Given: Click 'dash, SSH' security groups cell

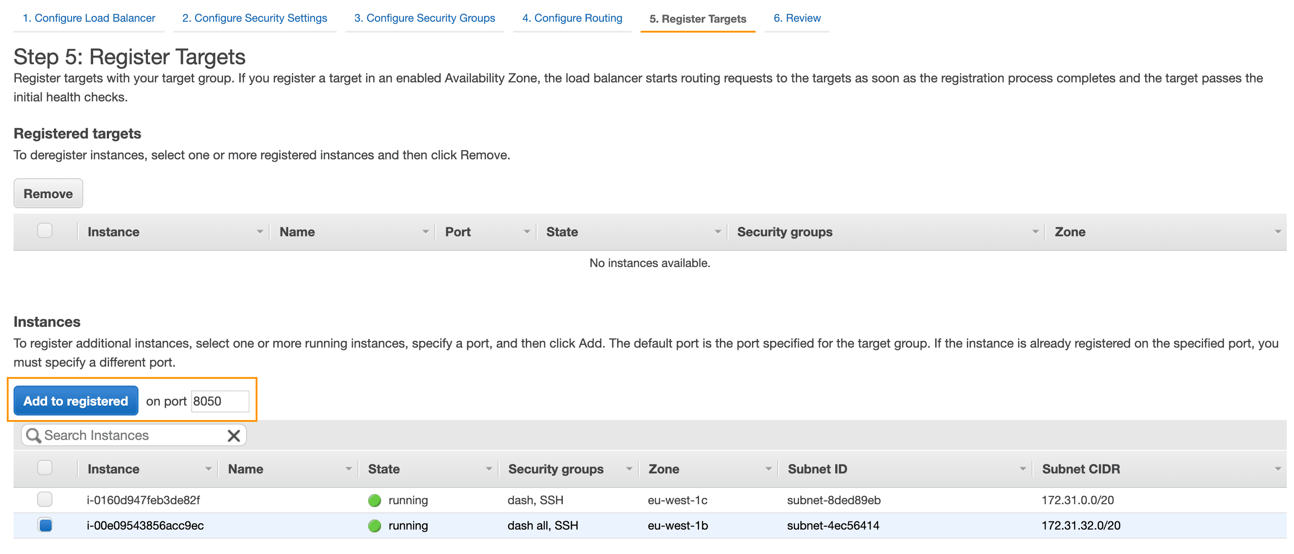Looking at the screenshot, I should (535, 500).
